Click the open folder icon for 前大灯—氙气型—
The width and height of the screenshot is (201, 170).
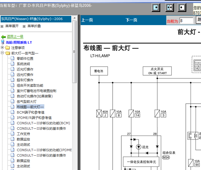pos(8,53)
